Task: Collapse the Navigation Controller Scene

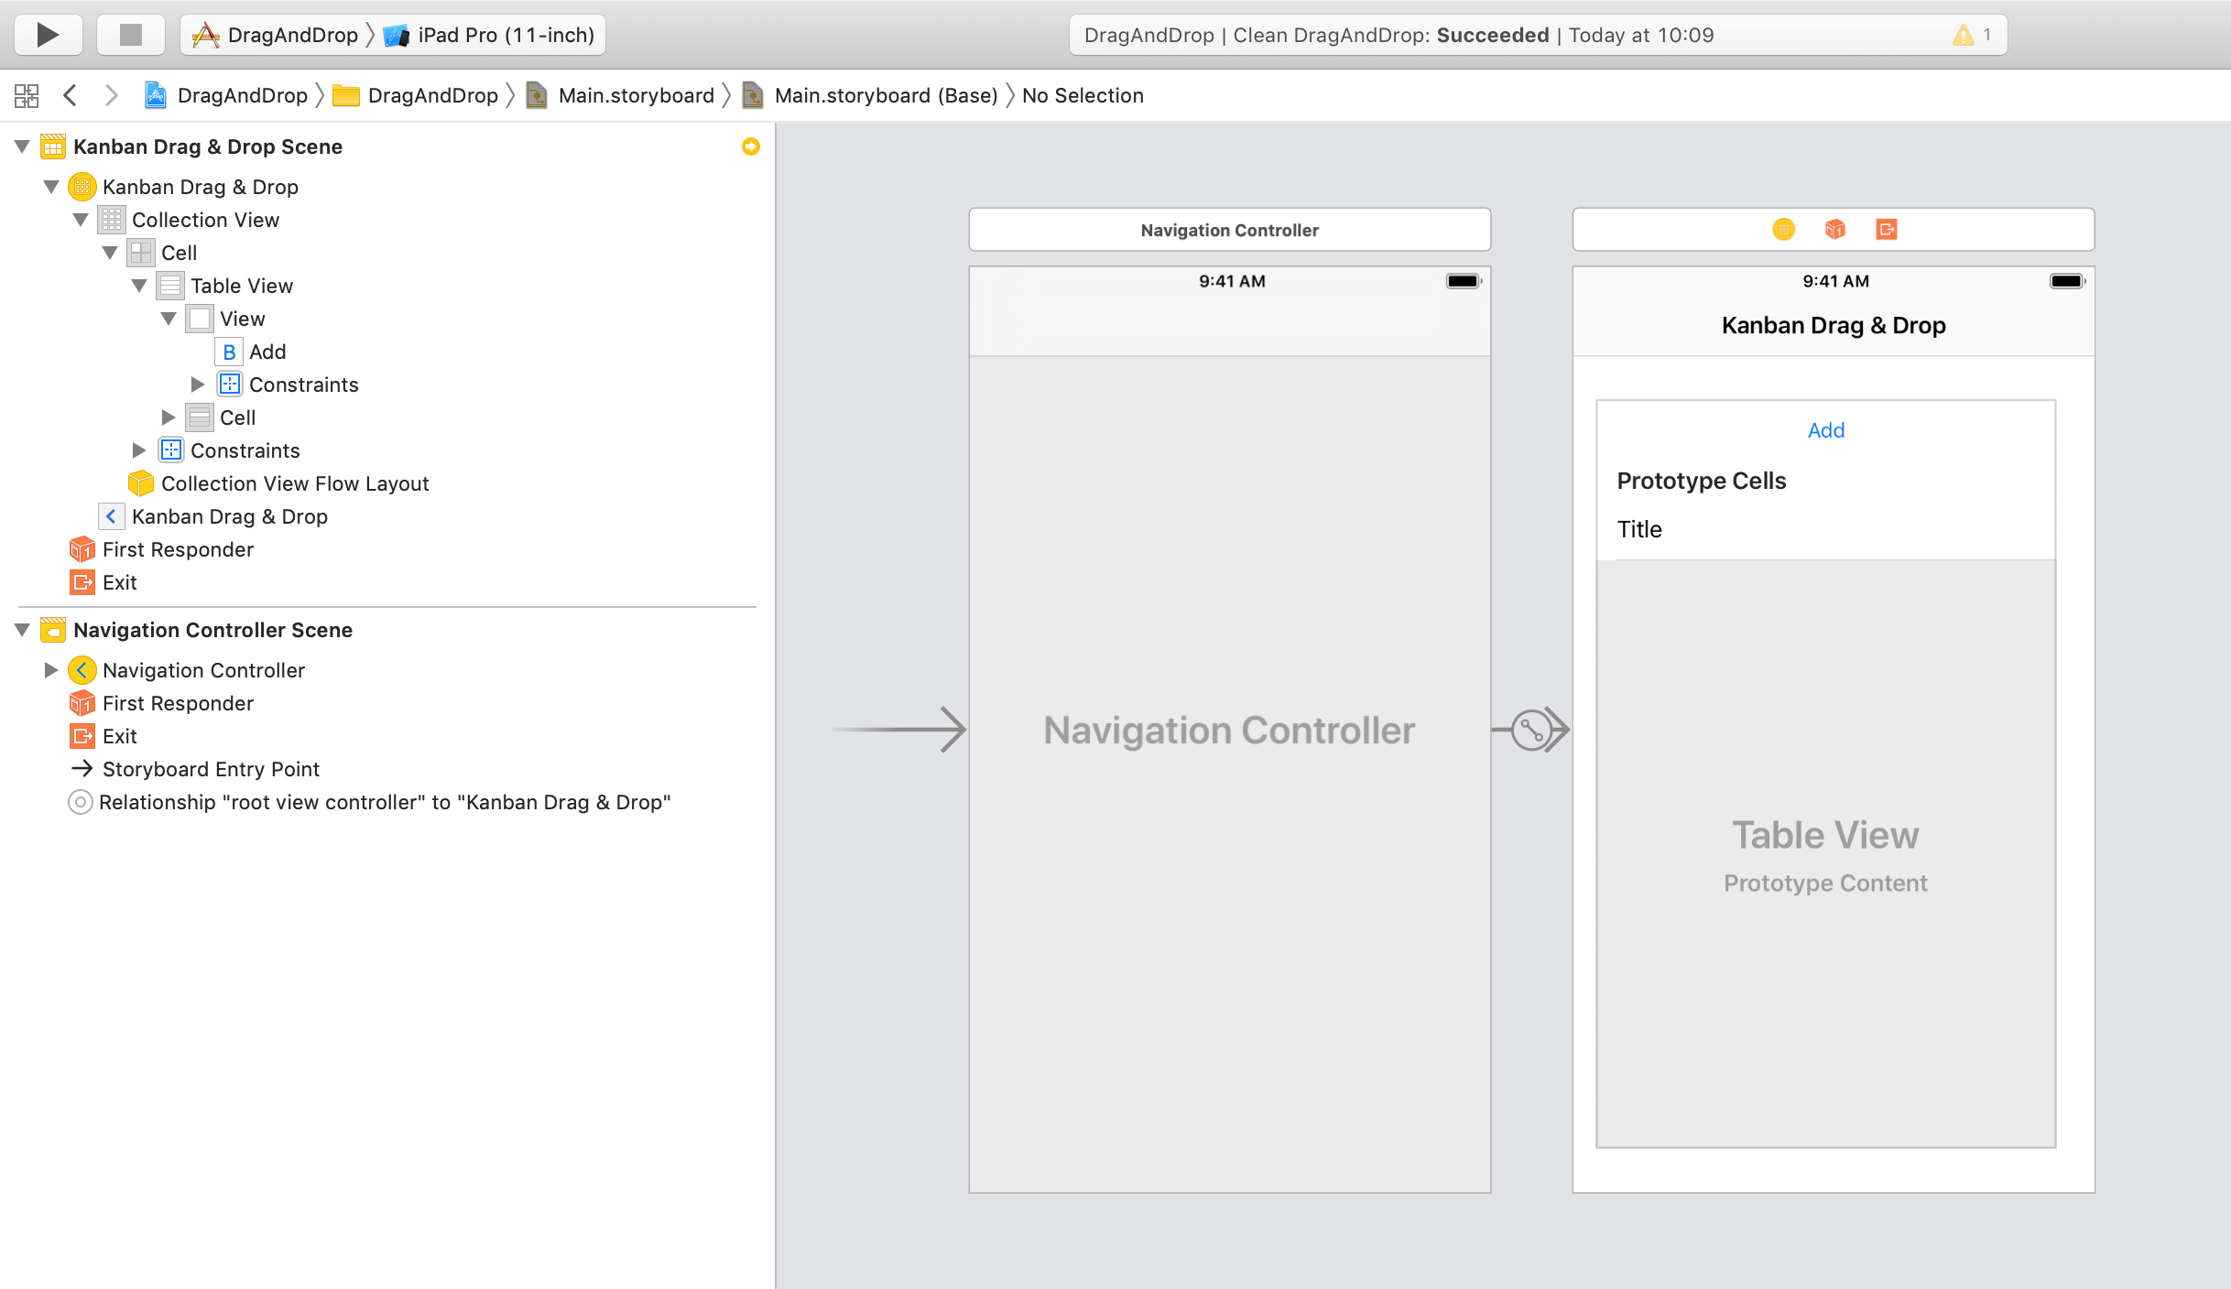Action: pyautogui.click(x=23, y=630)
